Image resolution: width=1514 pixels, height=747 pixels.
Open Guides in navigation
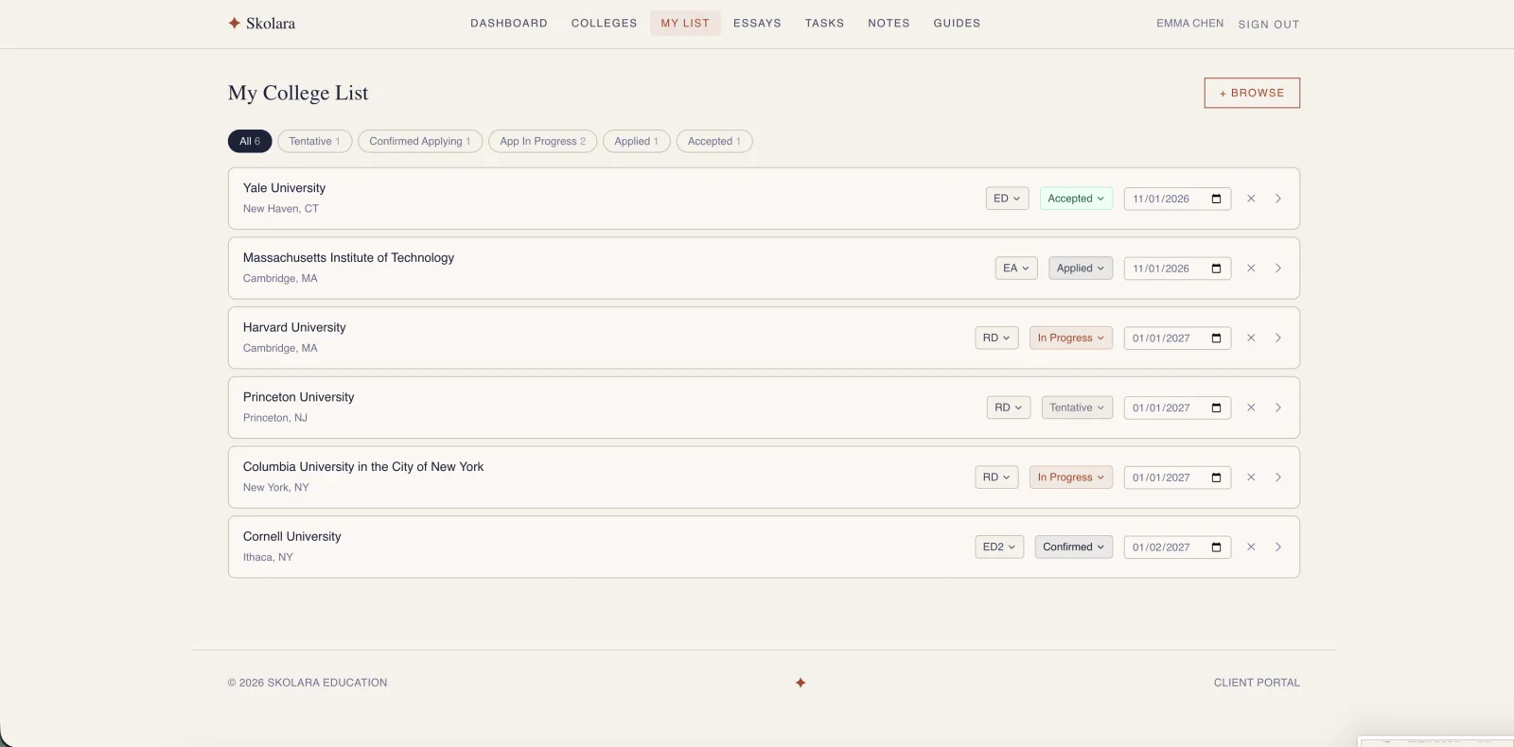coord(957,23)
